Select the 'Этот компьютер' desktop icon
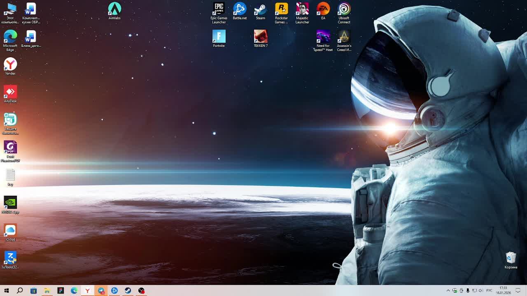The image size is (527, 296). pyautogui.click(x=10, y=13)
